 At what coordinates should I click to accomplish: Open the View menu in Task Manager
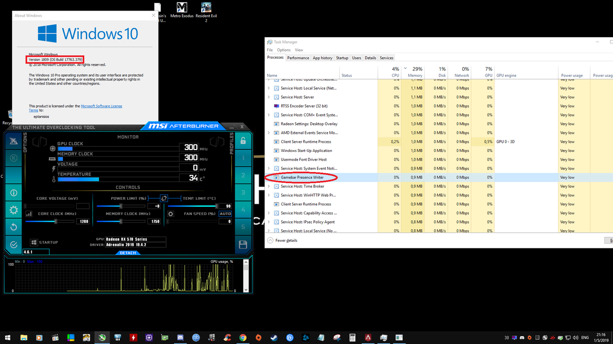coord(299,50)
